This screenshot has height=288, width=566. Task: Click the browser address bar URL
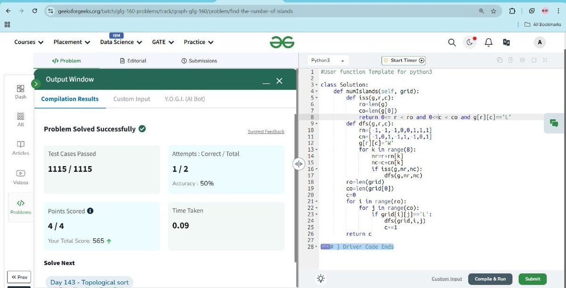point(175,11)
